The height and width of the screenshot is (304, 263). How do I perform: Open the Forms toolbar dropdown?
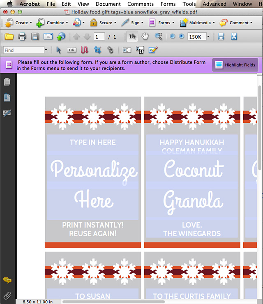pyautogui.click(x=161, y=23)
